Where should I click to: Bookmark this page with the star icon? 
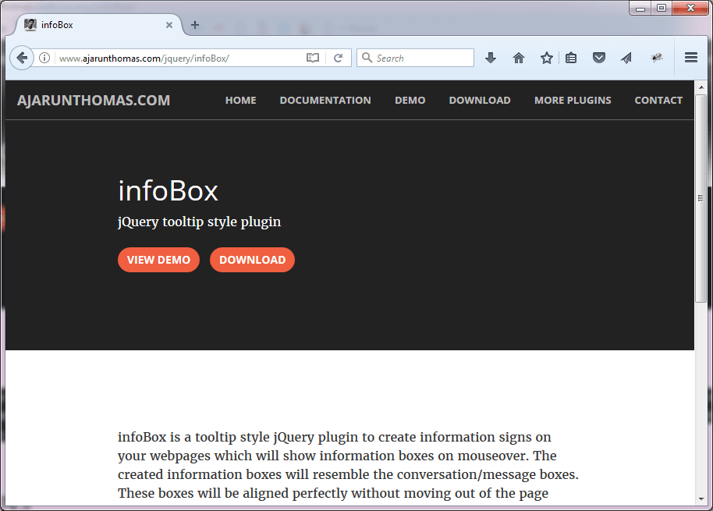(x=547, y=58)
